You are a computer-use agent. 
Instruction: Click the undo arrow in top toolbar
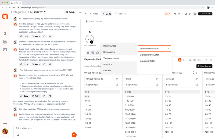click(175, 14)
